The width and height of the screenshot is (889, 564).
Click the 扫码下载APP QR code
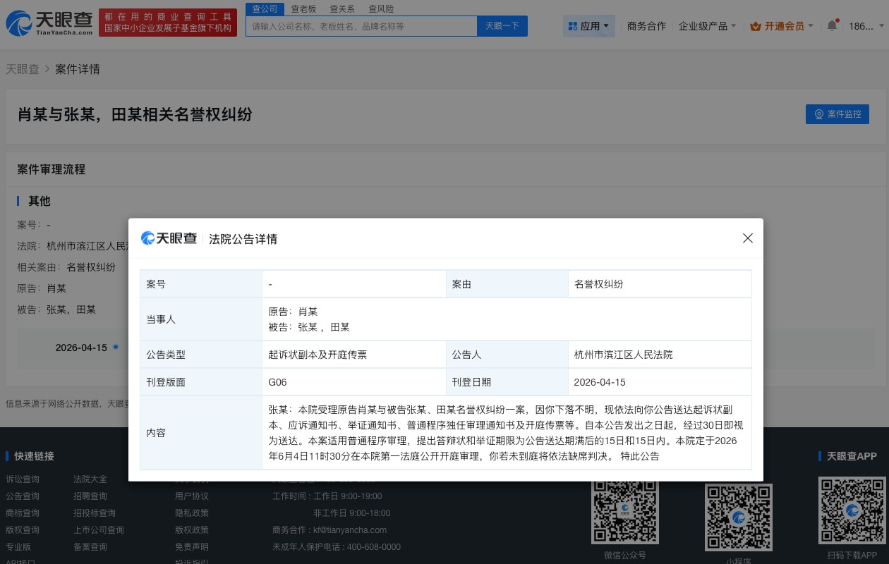(852, 510)
